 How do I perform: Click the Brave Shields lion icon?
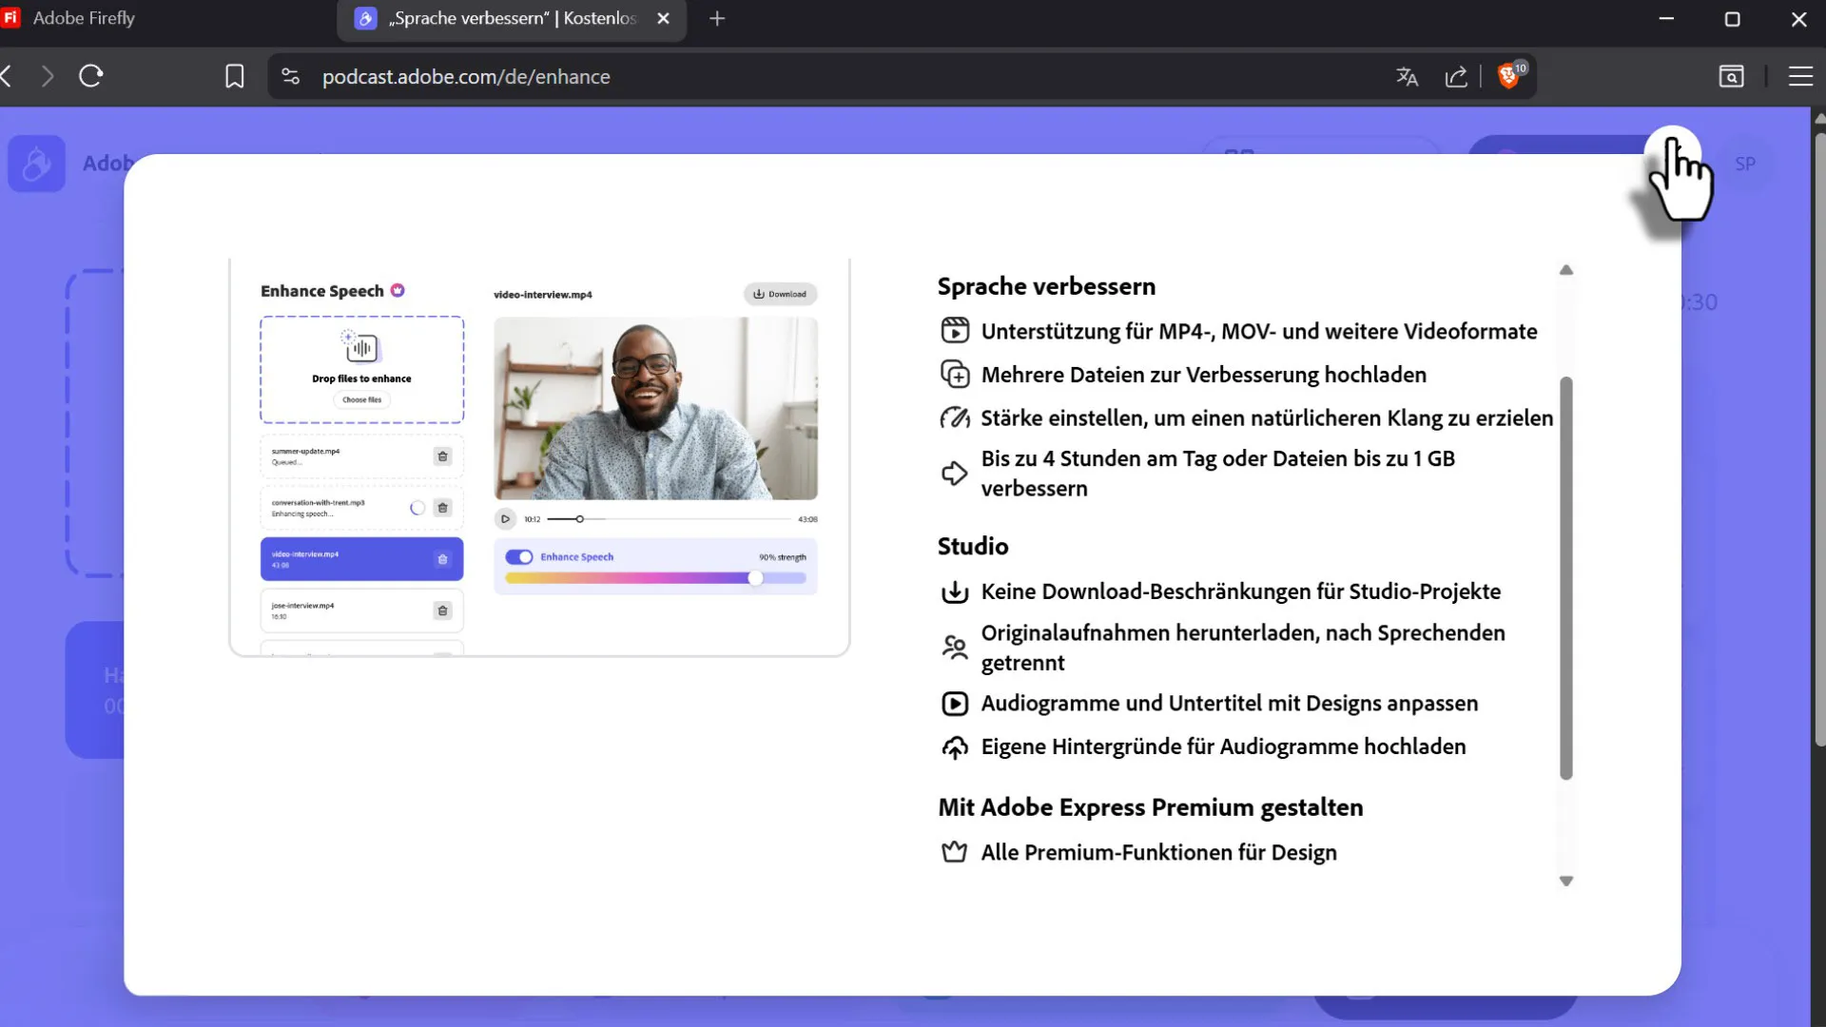pyautogui.click(x=1508, y=76)
